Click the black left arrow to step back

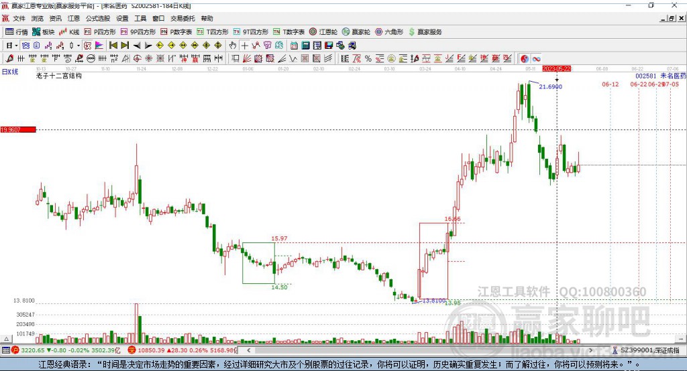(x=137, y=46)
